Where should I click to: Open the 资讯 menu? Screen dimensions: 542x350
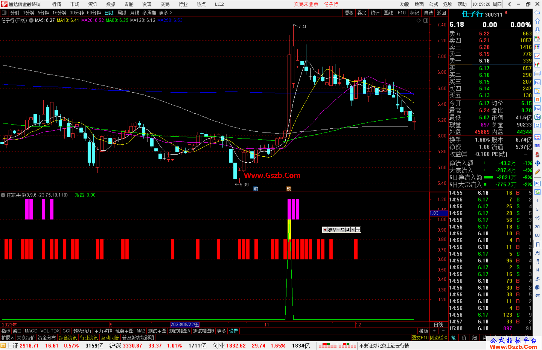pos(93,4)
